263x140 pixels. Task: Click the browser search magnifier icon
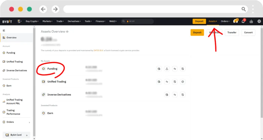(243, 9)
